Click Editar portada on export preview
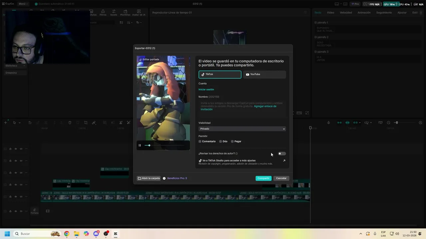 click(x=149, y=59)
